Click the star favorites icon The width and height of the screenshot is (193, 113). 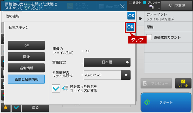tap(6, 108)
